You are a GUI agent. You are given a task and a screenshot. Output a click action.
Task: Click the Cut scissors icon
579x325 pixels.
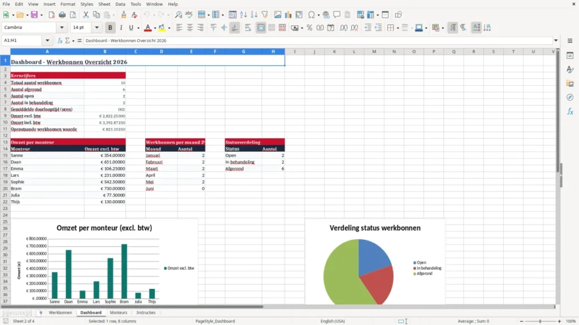pos(86,15)
